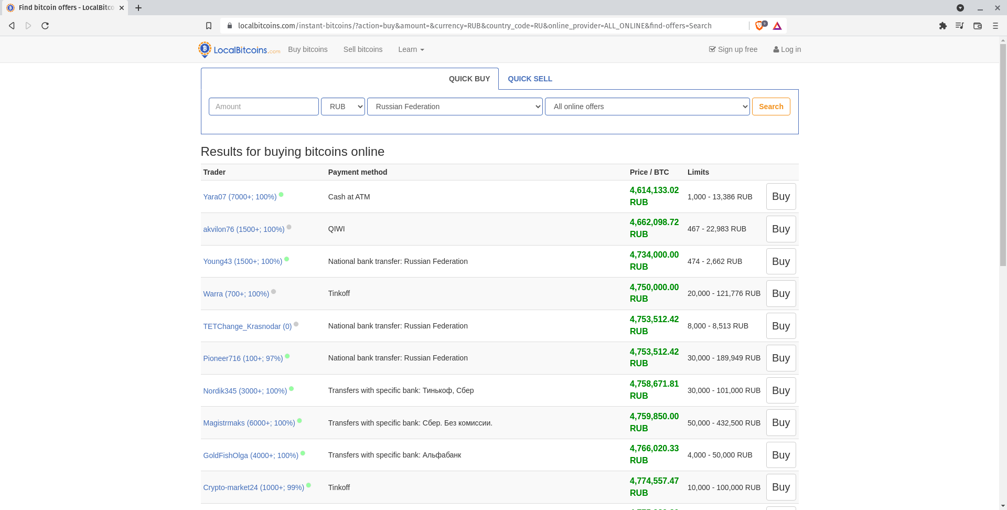Image resolution: width=1007 pixels, height=510 pixels.
Task: Click Buy on the Young43 offer
Action: pos(781,261)
